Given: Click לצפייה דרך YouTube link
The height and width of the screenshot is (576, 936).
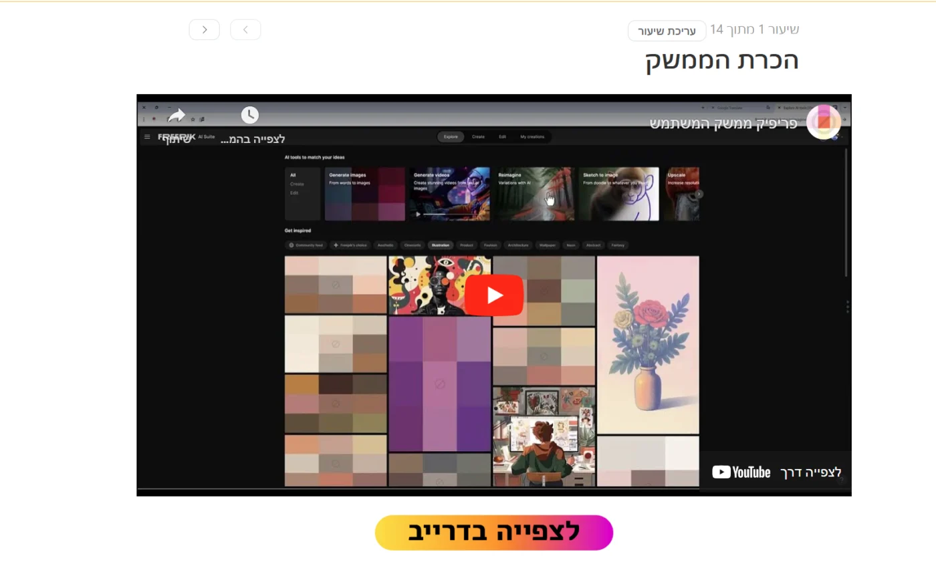Looking at the screenshot, I should point(776,472).
